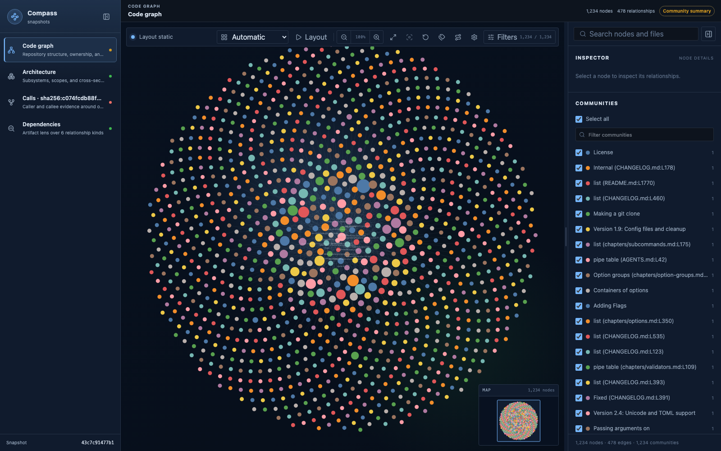Open graph settings gear icon
Screen dimensions: 721x451
coord(474,37)
